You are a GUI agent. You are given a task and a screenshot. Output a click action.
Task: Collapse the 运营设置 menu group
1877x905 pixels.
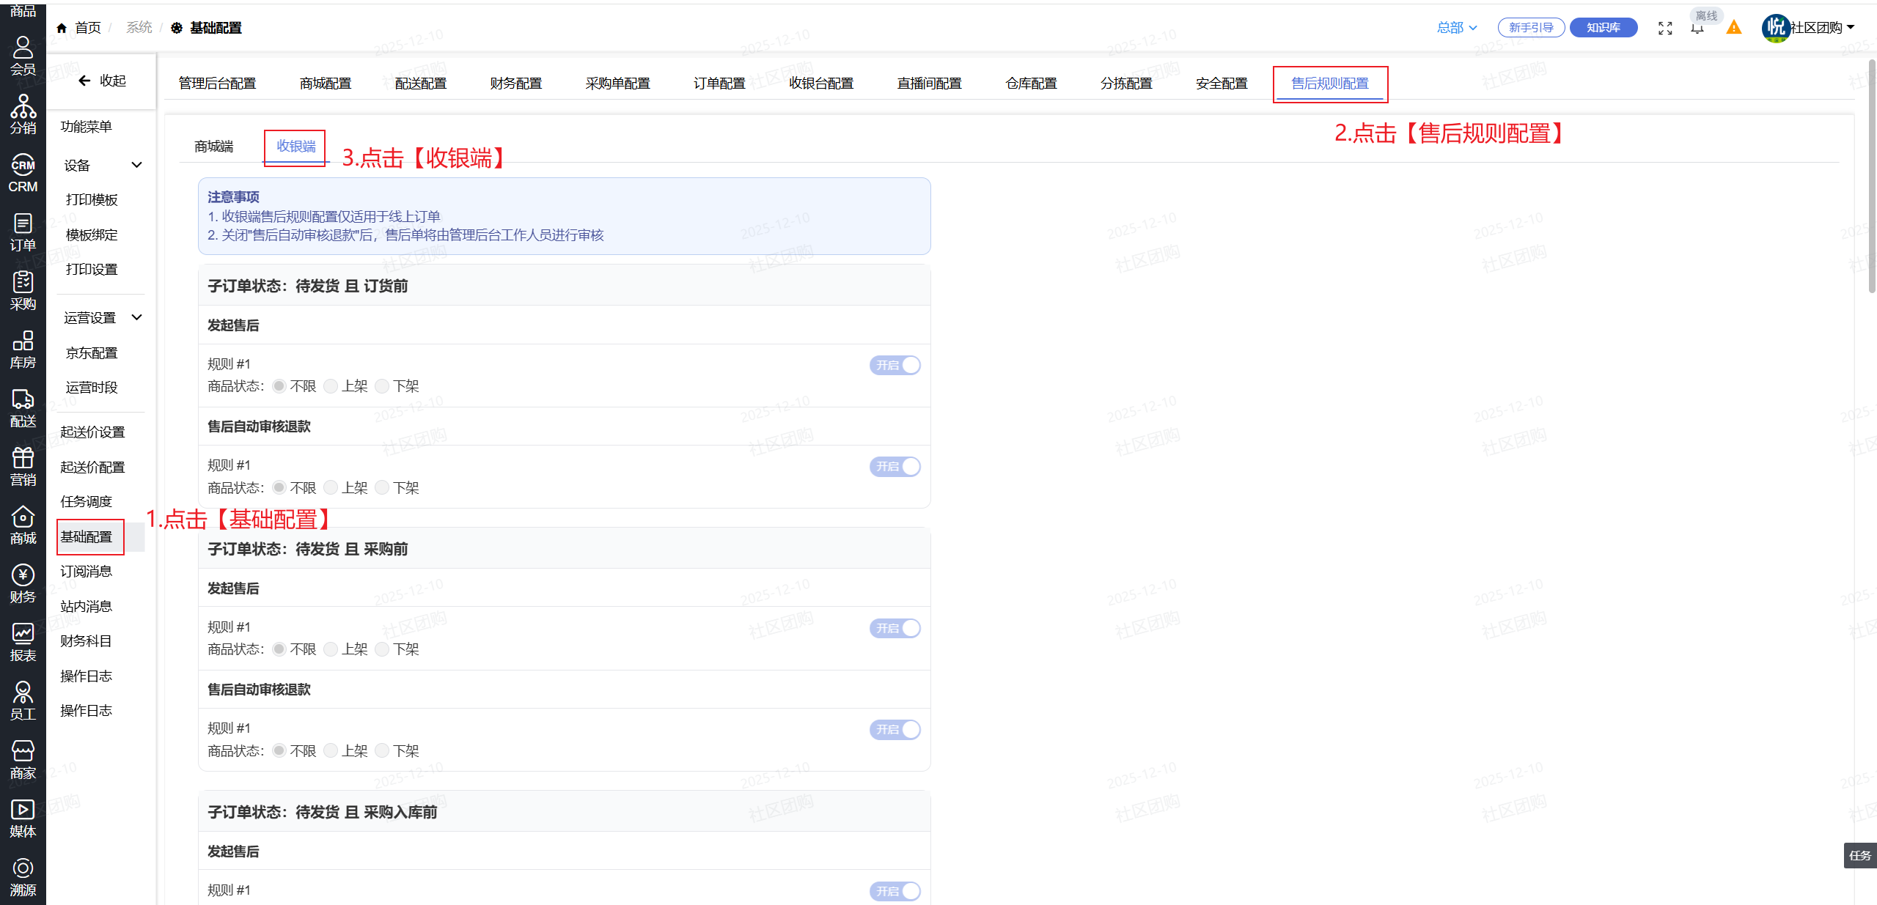click(136, 317)
